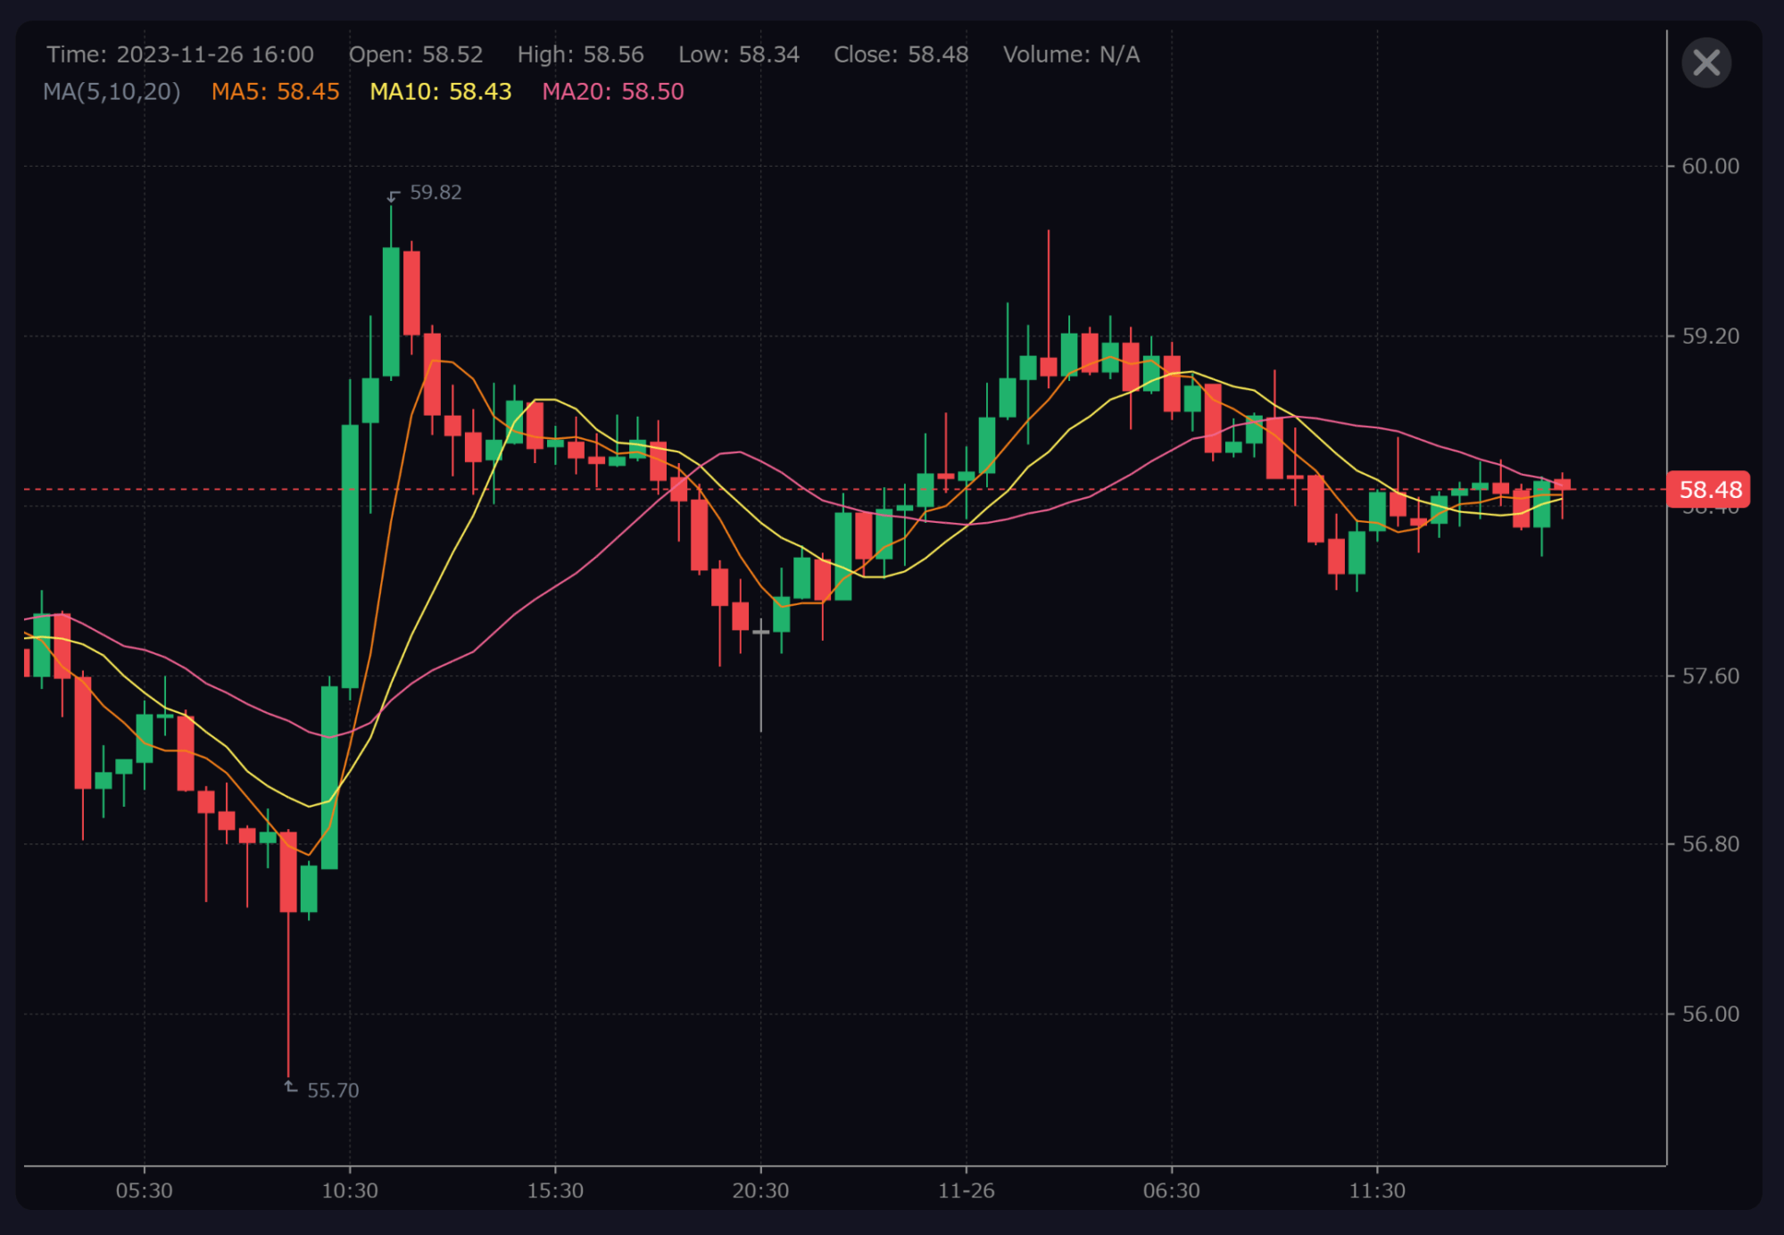Select the red 58.48 current price tag
The height and width of the screenshot is (1235, 1784).
point(1709,490)
